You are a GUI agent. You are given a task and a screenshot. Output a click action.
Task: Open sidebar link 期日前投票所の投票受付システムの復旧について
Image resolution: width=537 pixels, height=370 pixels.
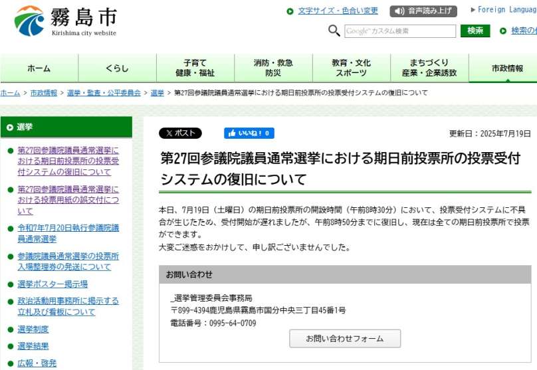68,161
